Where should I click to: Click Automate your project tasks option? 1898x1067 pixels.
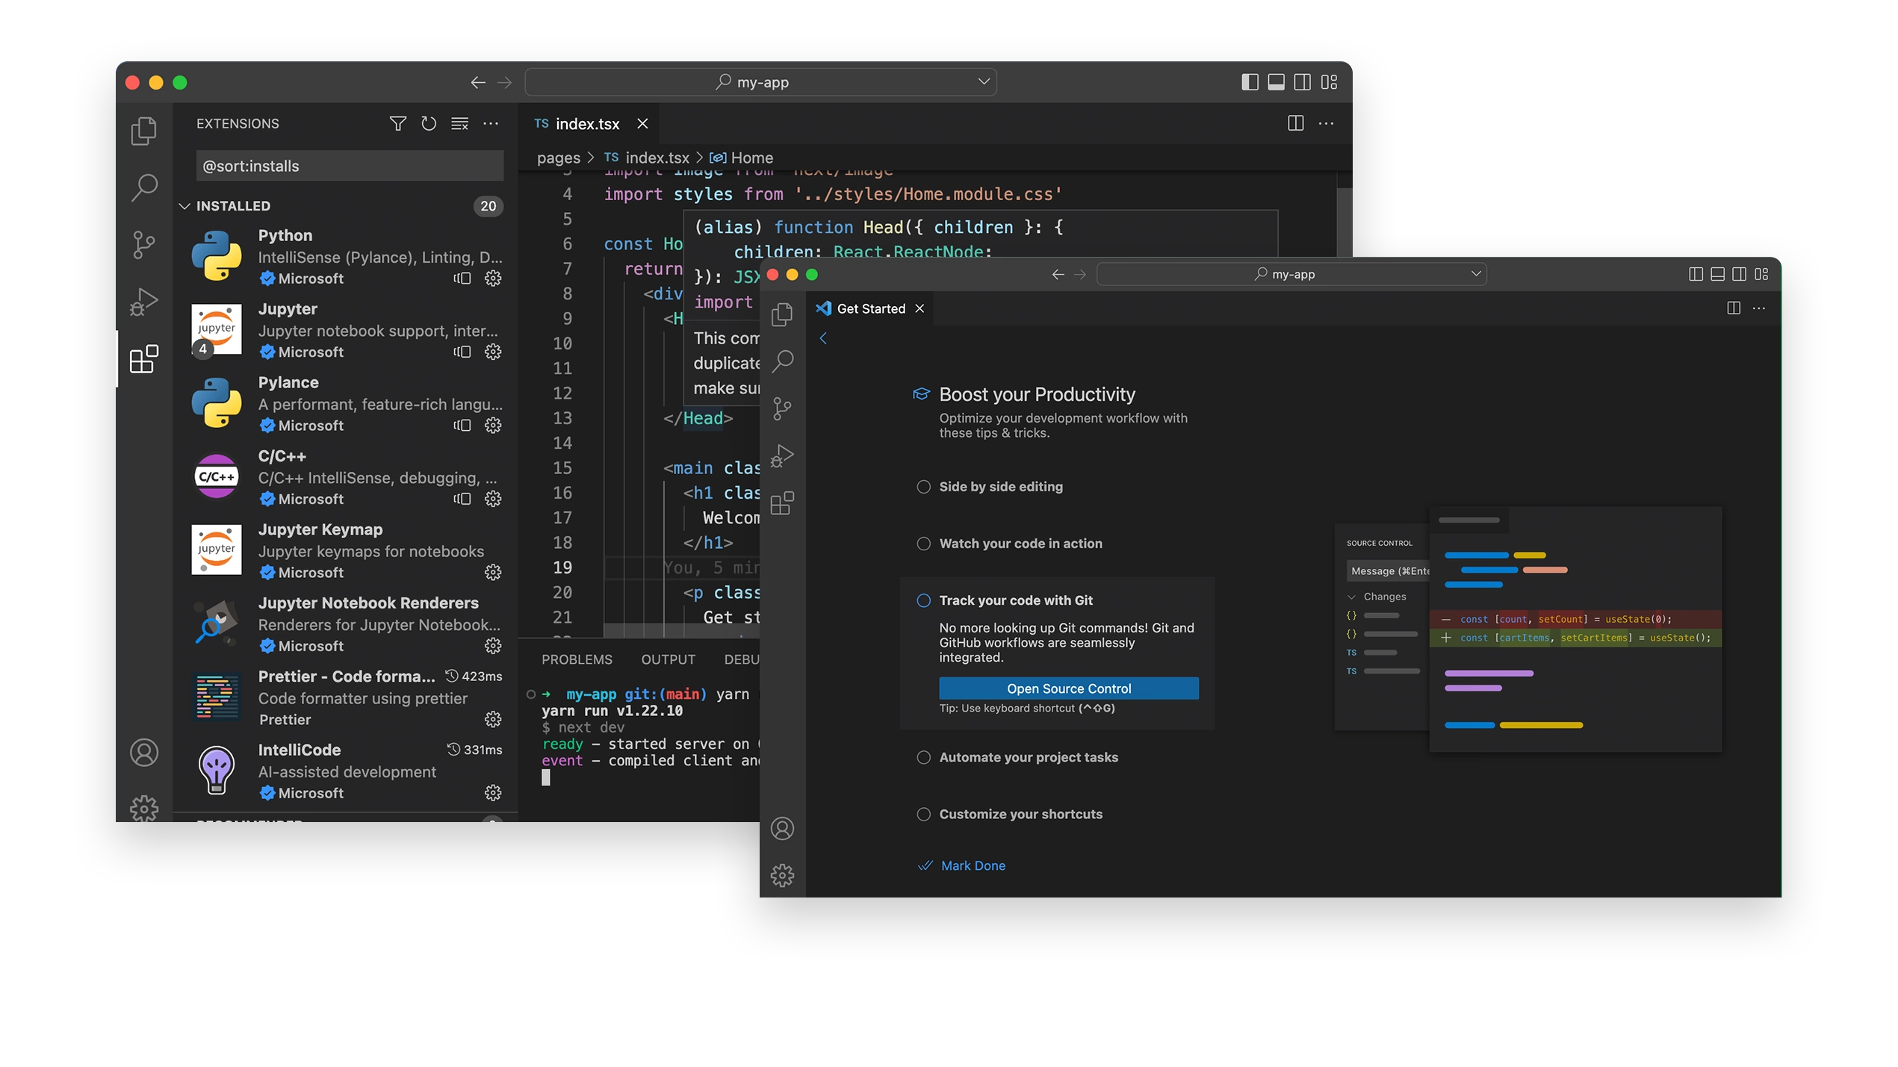pos(1029,757)
